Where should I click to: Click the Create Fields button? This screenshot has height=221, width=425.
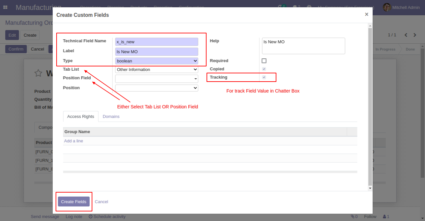click(74, 202)
